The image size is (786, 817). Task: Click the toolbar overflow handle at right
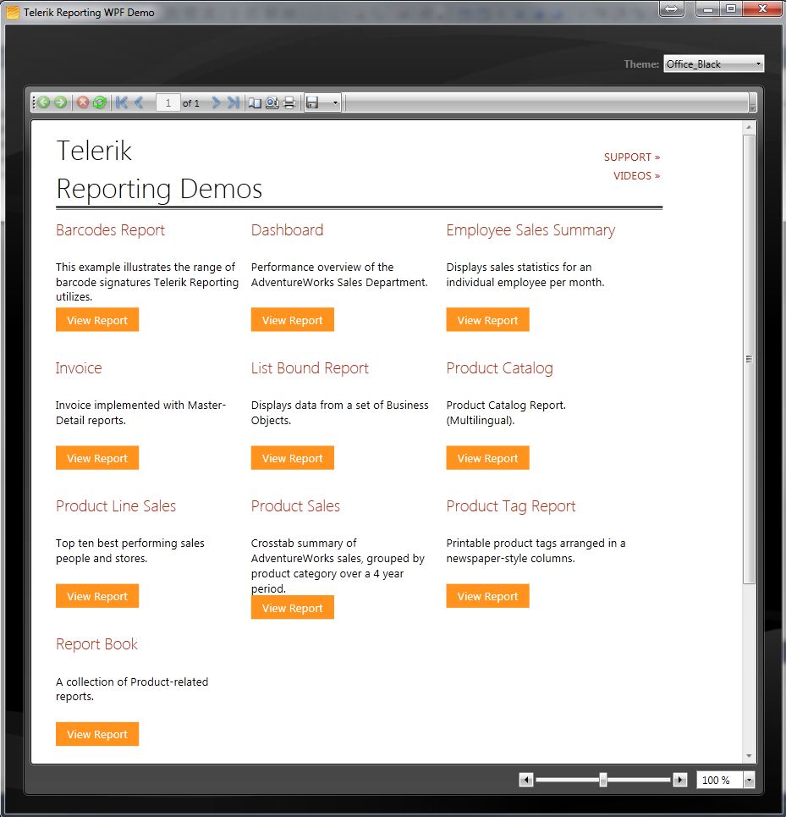[752, 102]
